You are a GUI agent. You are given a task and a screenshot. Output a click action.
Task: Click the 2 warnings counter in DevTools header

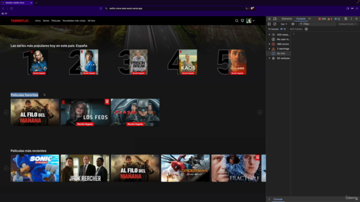(x=330, y=19)
